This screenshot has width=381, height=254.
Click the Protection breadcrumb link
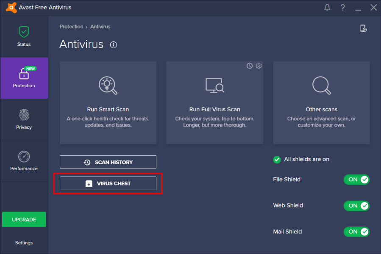[71, 27]
